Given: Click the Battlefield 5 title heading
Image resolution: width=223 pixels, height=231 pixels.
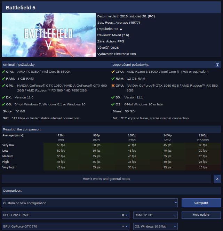Looking at the screenshot, I should [21, 8].
